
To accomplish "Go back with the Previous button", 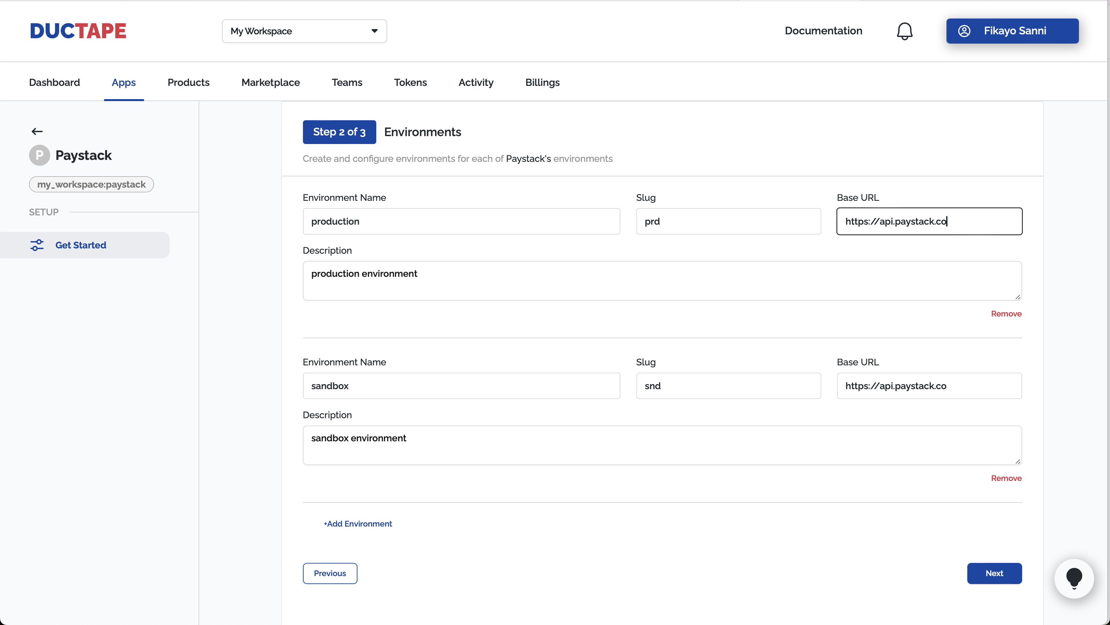I will click(x=330, y=573).
